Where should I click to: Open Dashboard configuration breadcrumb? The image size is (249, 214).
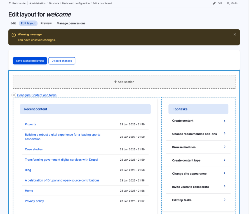pos(76,3)
